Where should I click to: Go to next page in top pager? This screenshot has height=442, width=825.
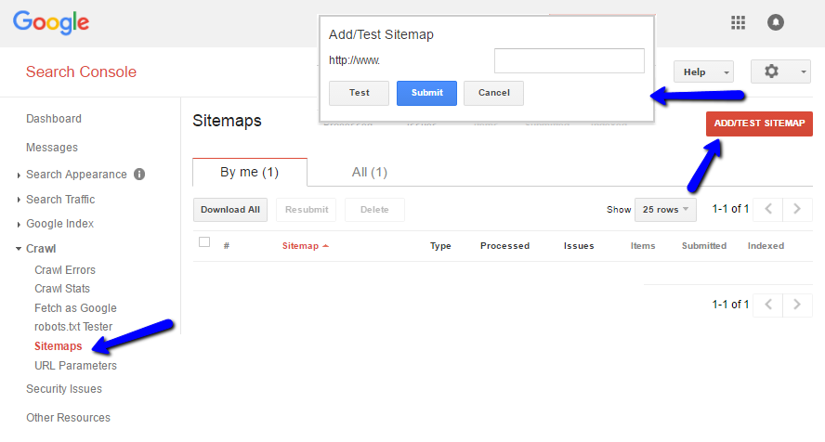(x=797, y=209)
